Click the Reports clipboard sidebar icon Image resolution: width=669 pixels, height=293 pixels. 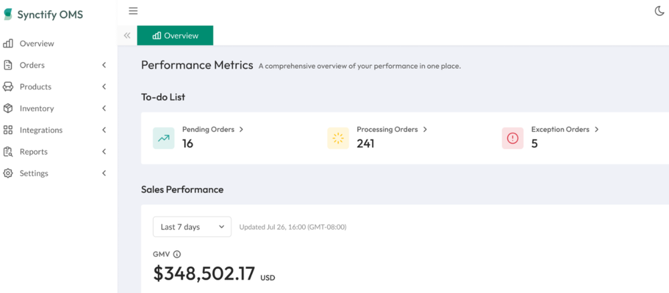(x=7, y=152)
